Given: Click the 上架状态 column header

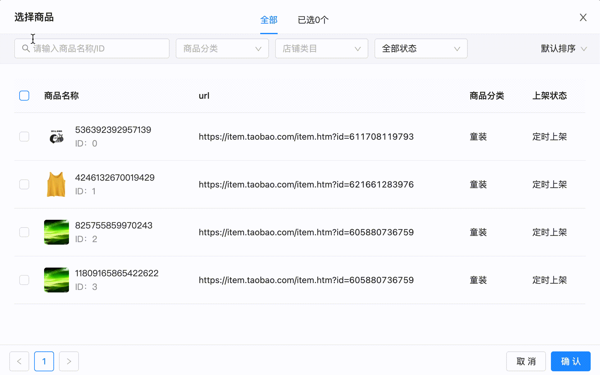Looking at the screenshot, I should [x=550, y=96].
